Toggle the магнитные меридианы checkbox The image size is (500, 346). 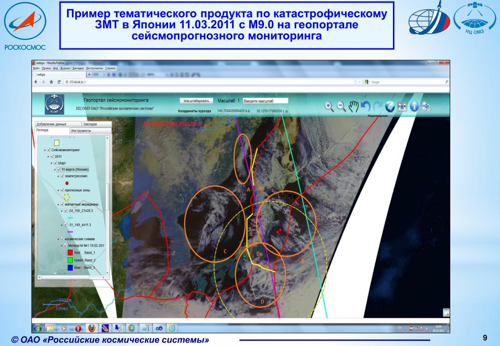[x=63, y=204]
